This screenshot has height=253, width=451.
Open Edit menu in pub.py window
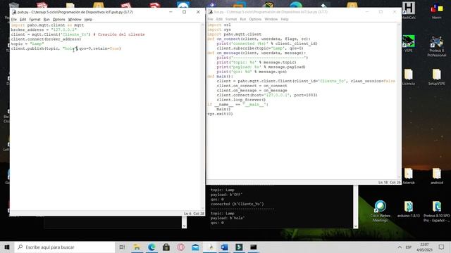[x=23, y=19]
